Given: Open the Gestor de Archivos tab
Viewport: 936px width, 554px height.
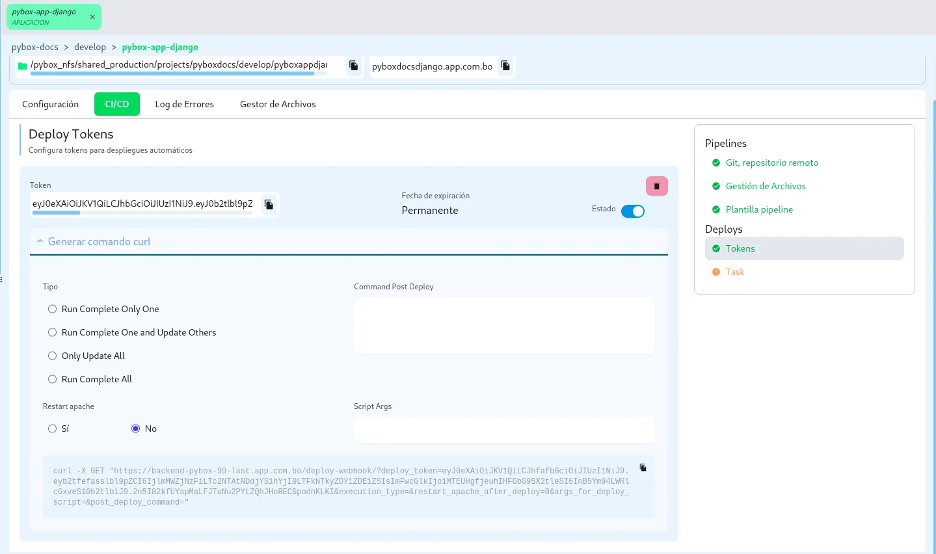Looking at the screenshot, I should [278, 104].
